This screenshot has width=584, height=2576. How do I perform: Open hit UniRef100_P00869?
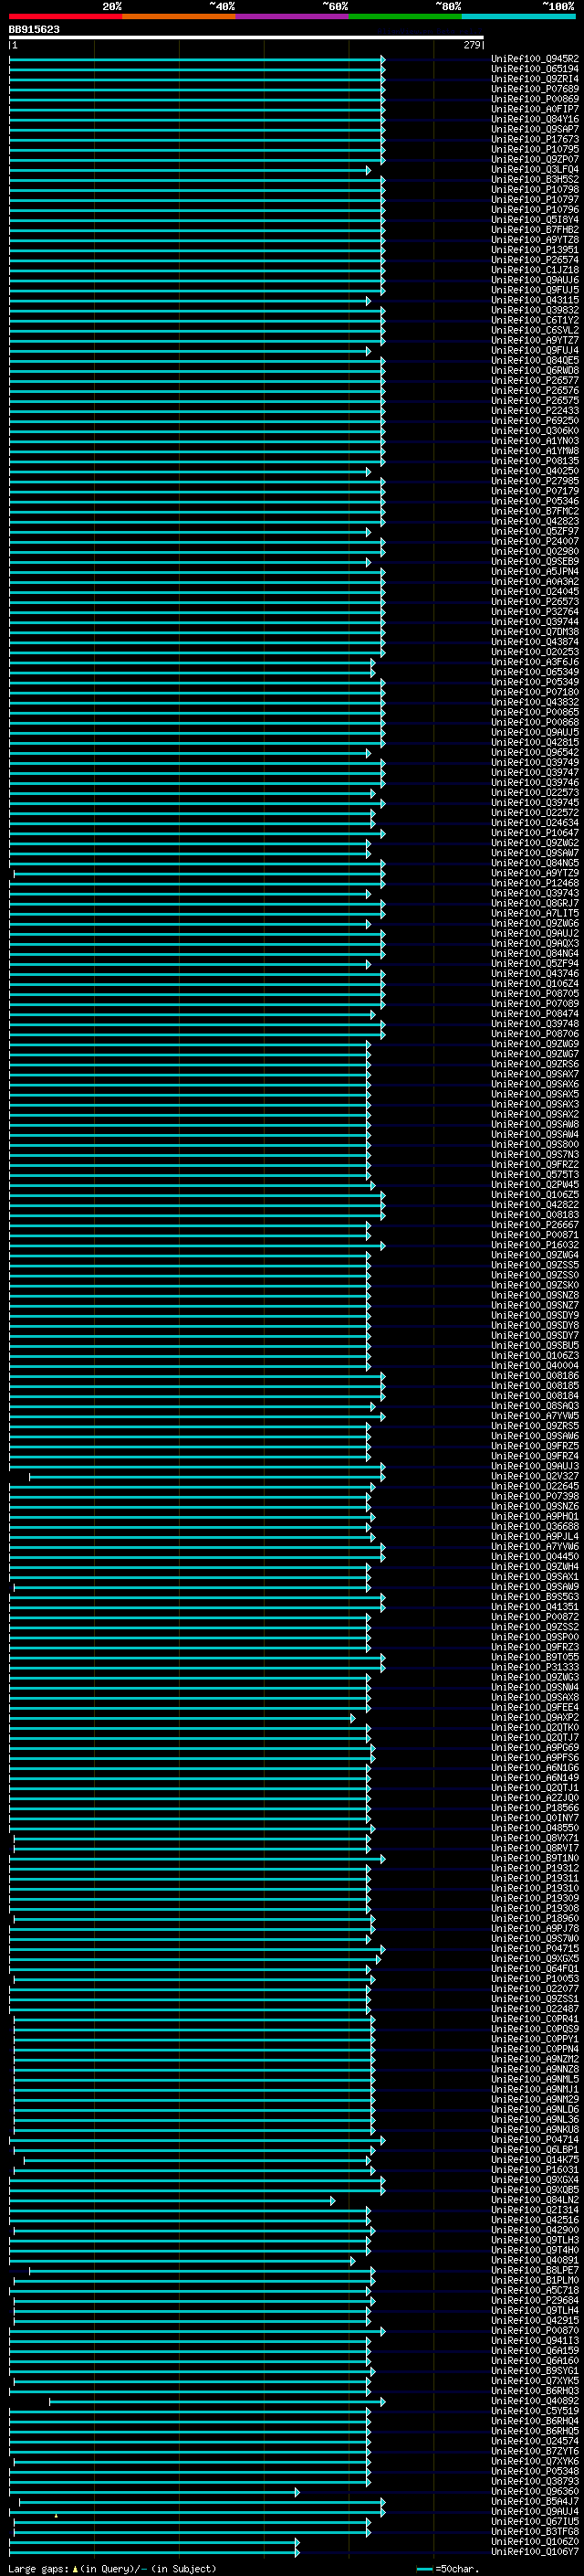(535, 99)
